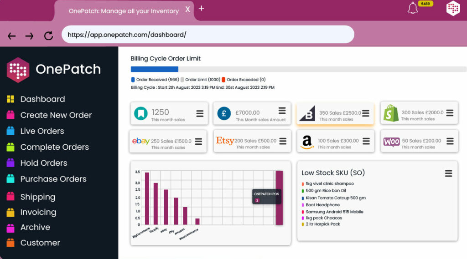467x259 pixels.
Task: Go to Purchase Orders in sidebar
Action: [x=53, y=179]
